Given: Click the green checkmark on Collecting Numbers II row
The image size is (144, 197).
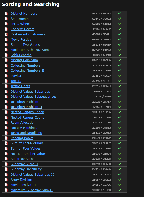Looking at the screenshot, I should (x=120, y=70).
